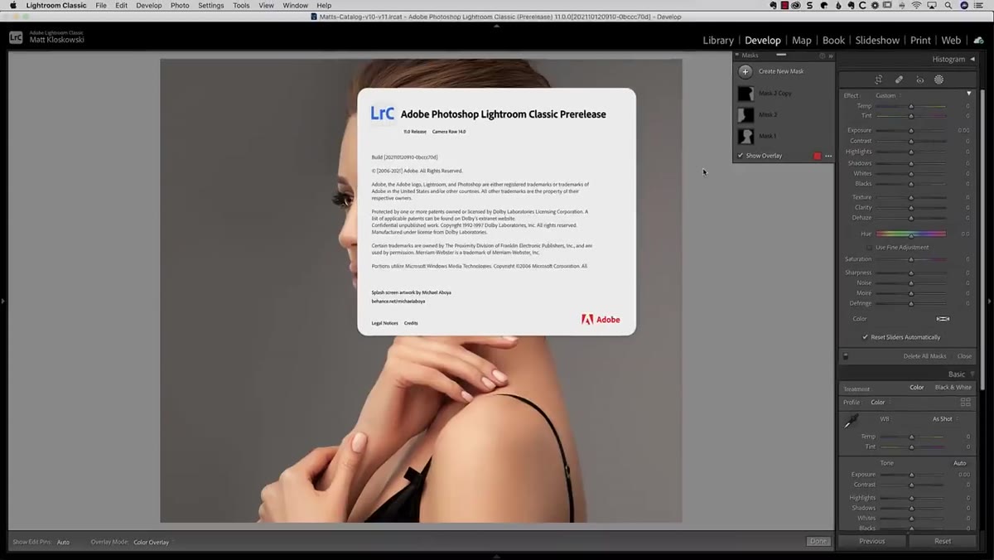Open overlay options three-dots menu

pyautogui.click(x=828, y=156)
